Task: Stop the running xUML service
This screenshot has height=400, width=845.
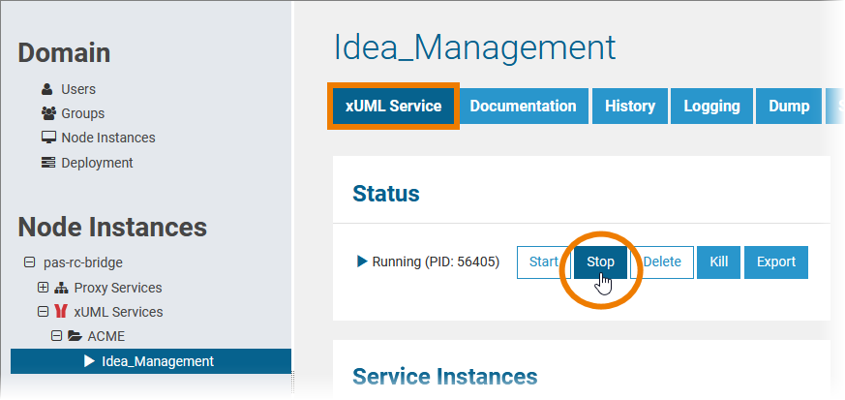Action: pos(600,262)
